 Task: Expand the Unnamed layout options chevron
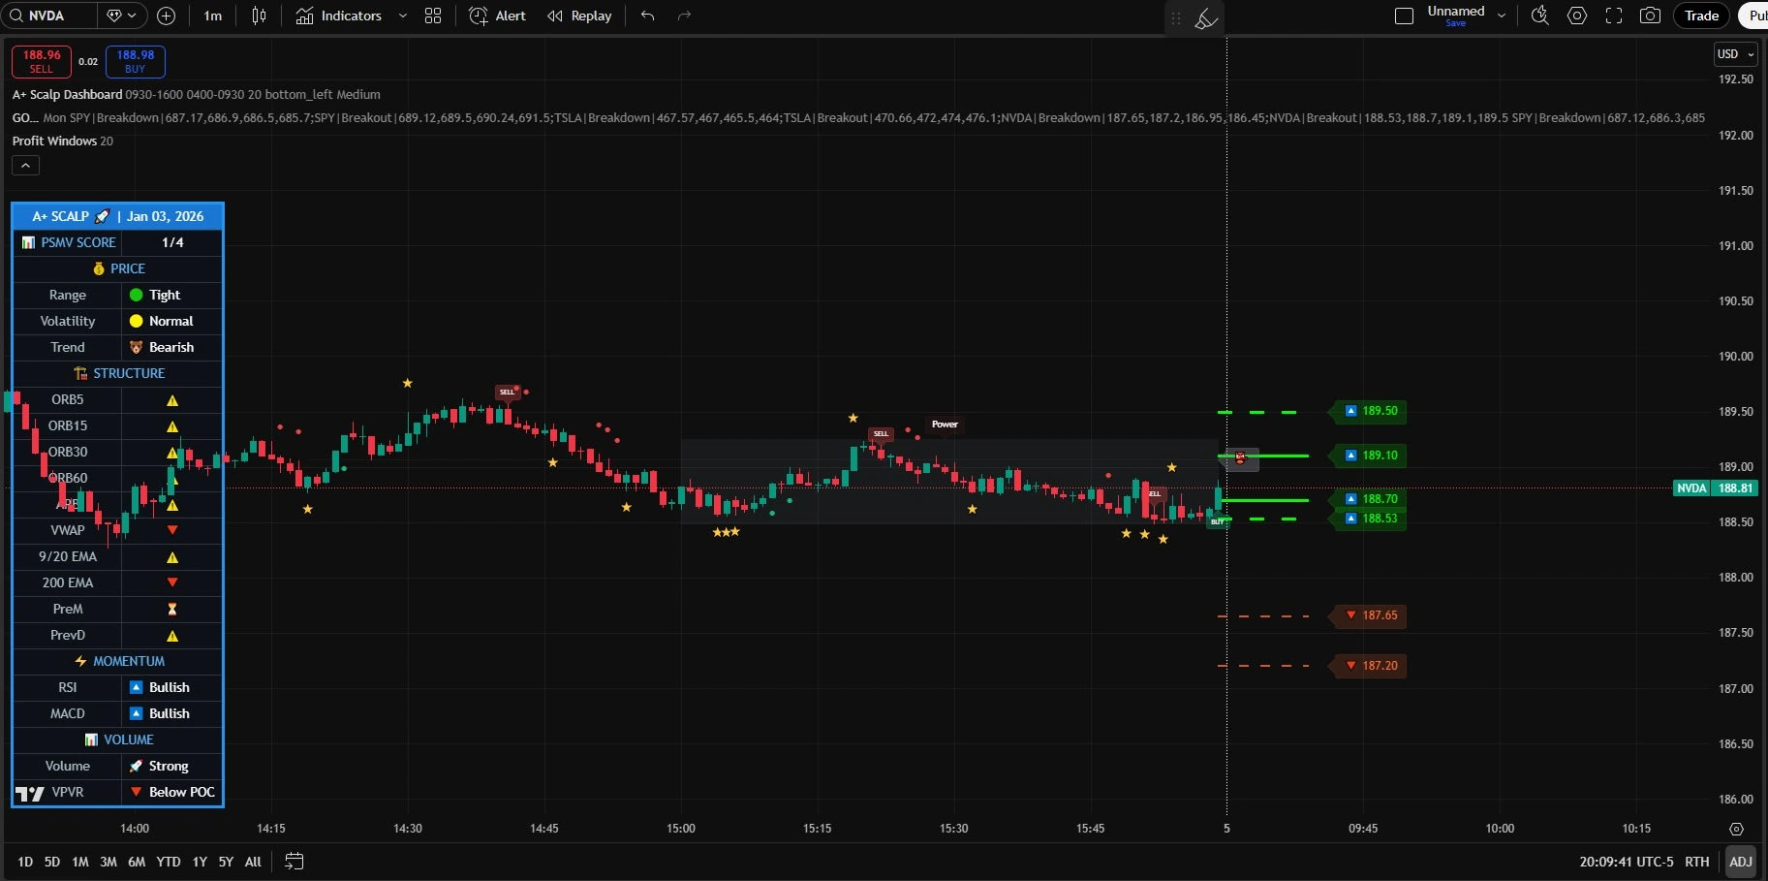coord(1502,16)
